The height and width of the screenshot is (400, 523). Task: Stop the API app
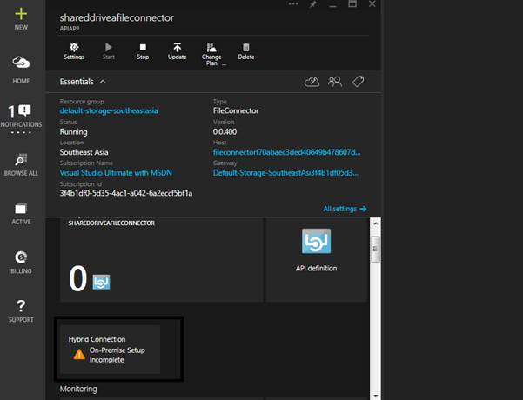tap(143, 51)
